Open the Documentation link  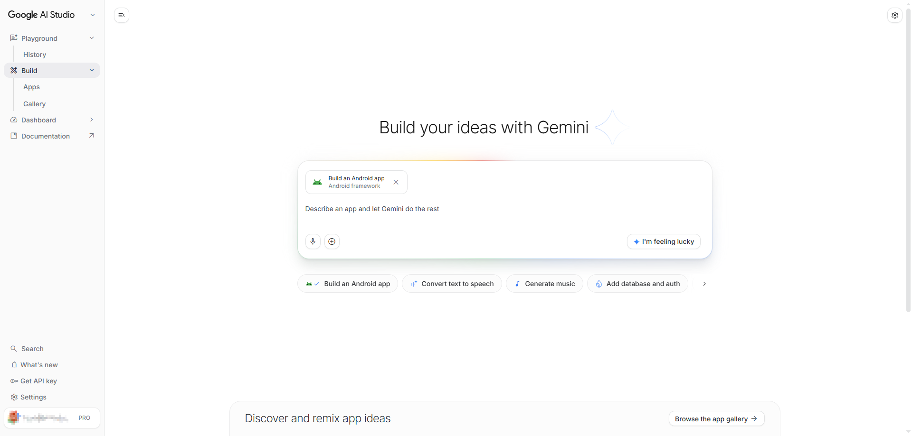pyautogui.click(x=52, y=136)
